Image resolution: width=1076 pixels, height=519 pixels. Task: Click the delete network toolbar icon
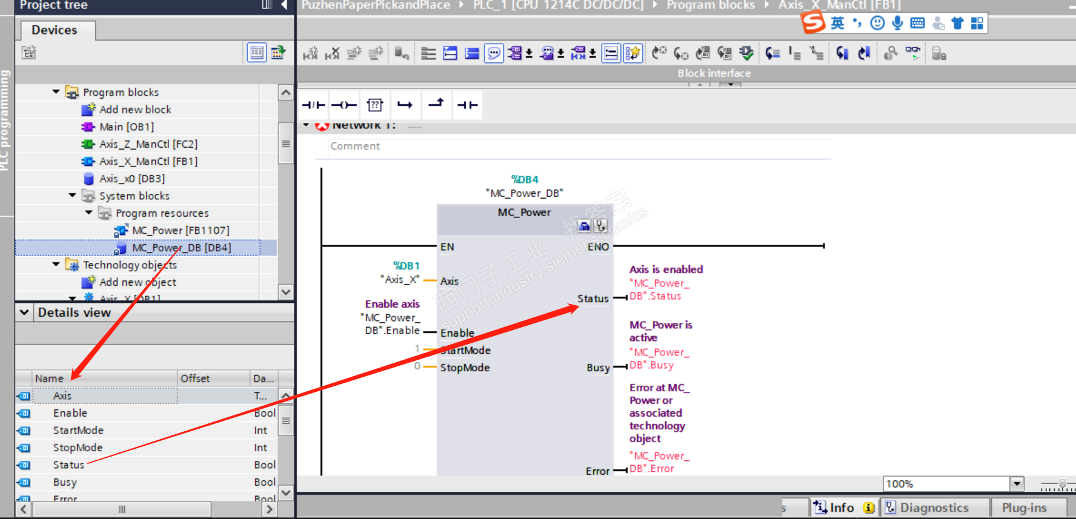(332, 54)
